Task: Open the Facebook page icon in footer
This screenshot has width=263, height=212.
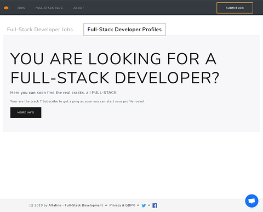Action: [x=155, y=205]
